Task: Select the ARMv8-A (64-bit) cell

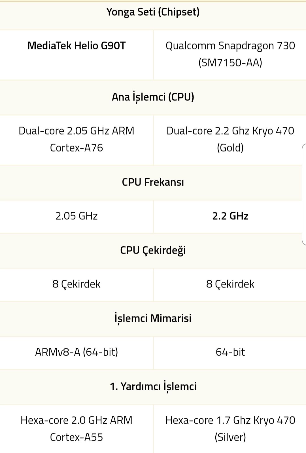Action: tap(76, 352)
